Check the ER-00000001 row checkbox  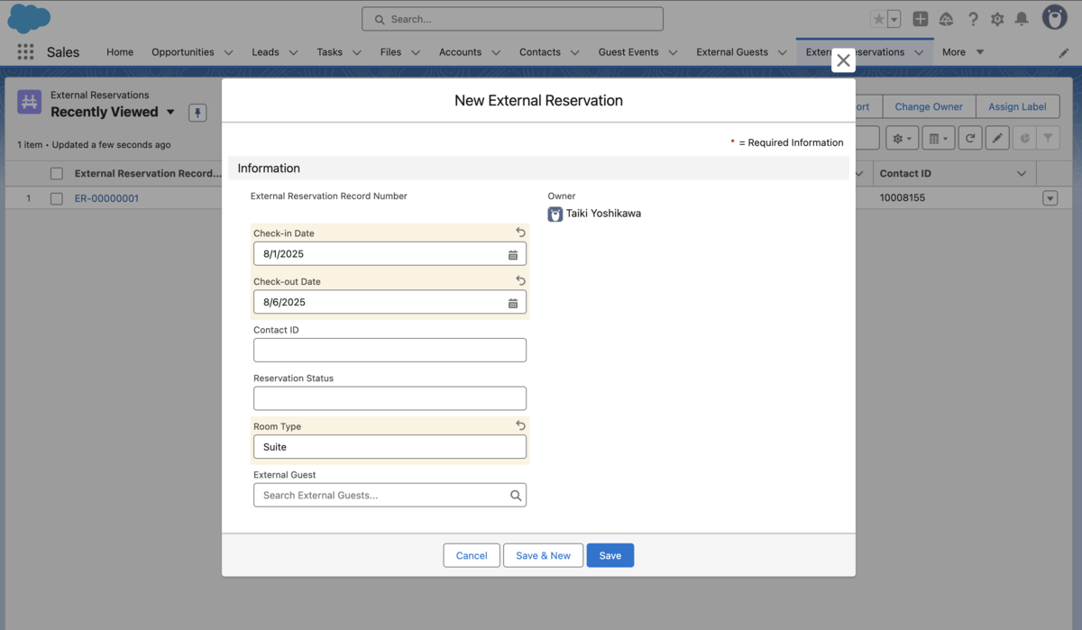click(x=57, y=198)
